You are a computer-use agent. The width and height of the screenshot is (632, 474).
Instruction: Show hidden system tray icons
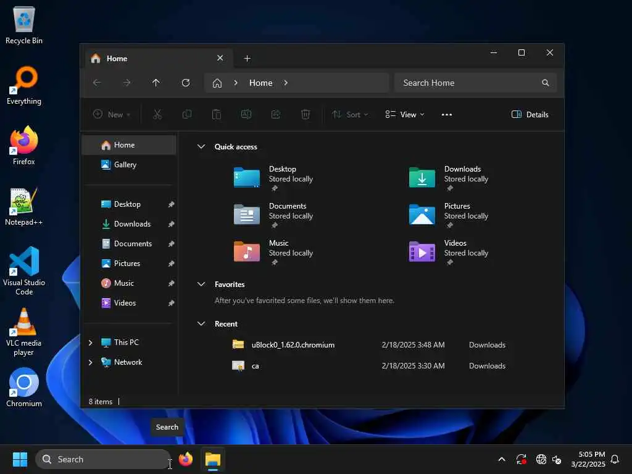[502, 459]
